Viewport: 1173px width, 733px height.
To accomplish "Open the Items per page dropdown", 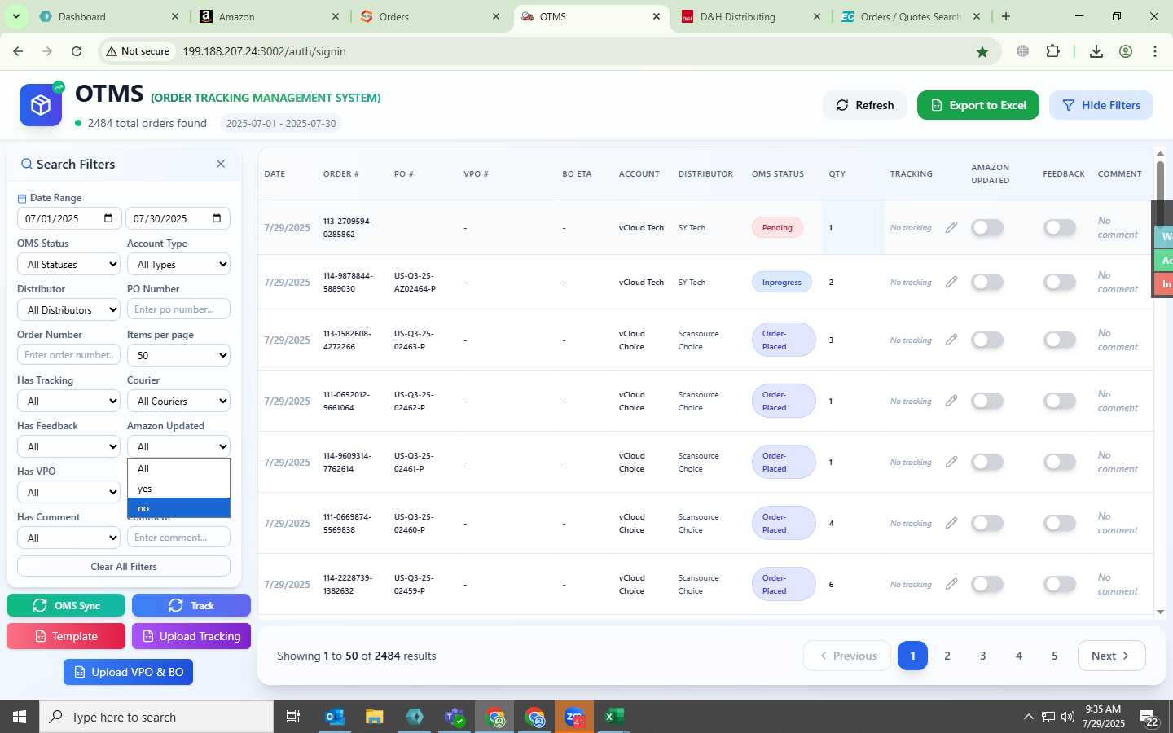I will point(178,355).
